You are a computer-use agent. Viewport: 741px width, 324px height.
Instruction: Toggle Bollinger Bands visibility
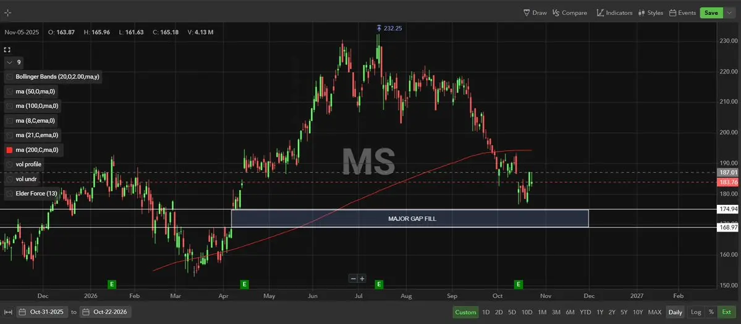[10, 77]
